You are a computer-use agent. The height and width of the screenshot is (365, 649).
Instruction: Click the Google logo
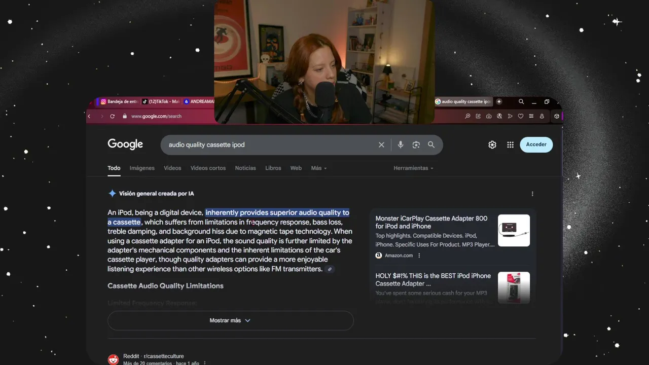[125, 144]
